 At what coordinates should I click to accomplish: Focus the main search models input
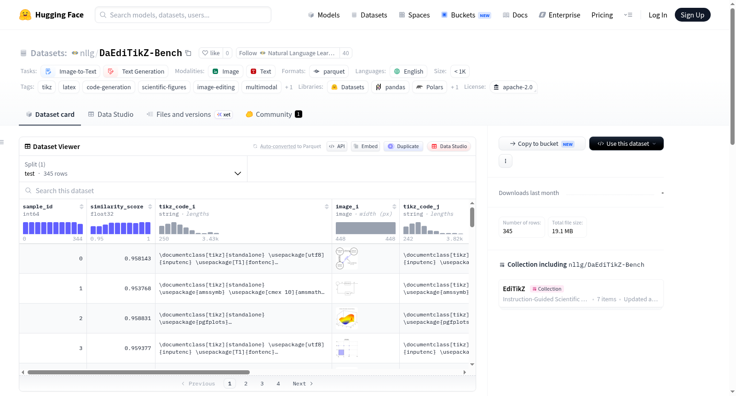(183, 15)
